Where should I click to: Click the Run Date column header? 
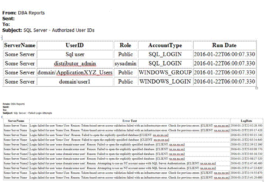(224, 45)
